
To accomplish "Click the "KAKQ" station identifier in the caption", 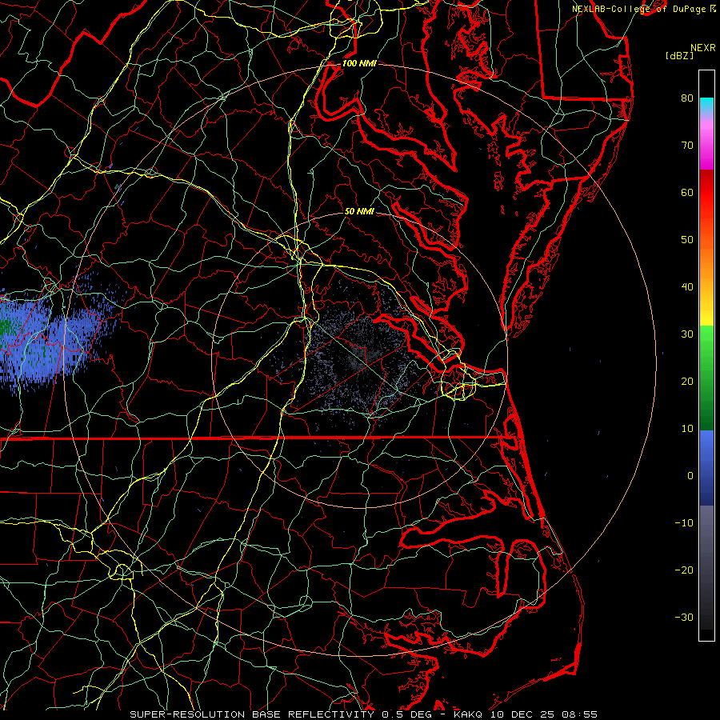I will (x=468, y=714).
